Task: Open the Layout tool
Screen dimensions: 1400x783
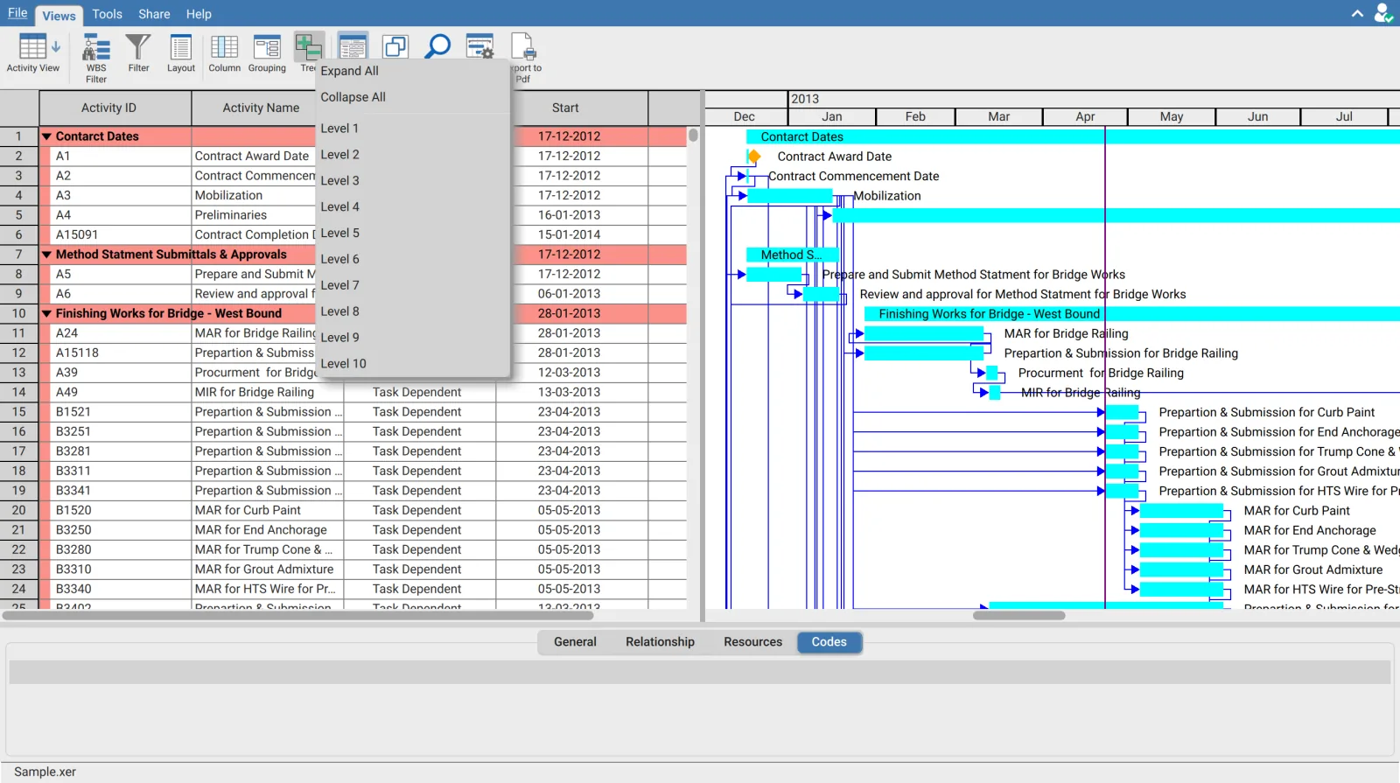Action: (x=181, y=53)
